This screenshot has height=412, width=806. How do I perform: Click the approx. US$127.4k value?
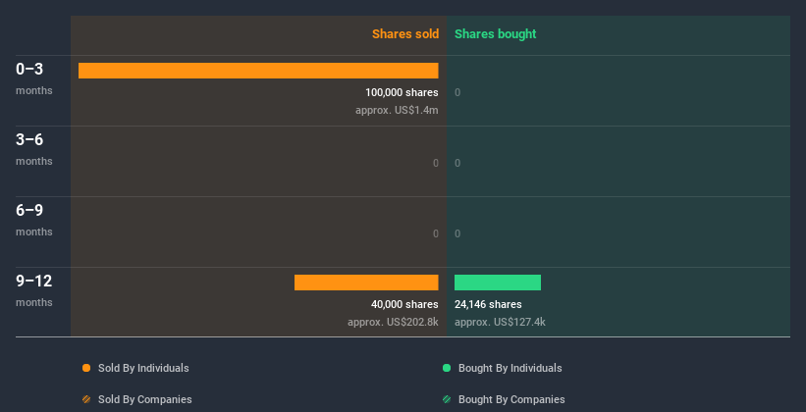coord(500,322)
